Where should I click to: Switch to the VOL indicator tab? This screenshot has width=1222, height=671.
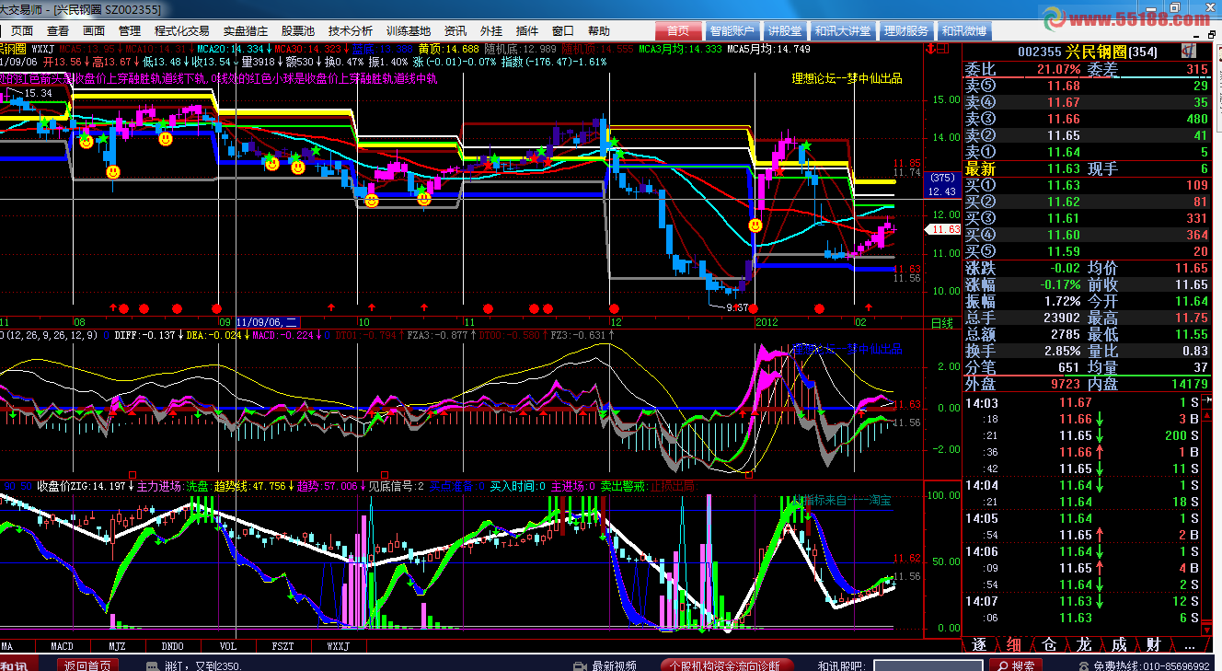point(227,646)
